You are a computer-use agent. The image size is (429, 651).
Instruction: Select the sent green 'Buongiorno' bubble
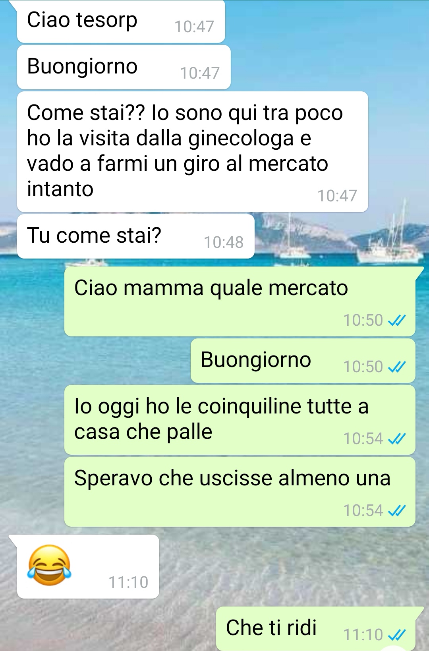tap(303, 361)
